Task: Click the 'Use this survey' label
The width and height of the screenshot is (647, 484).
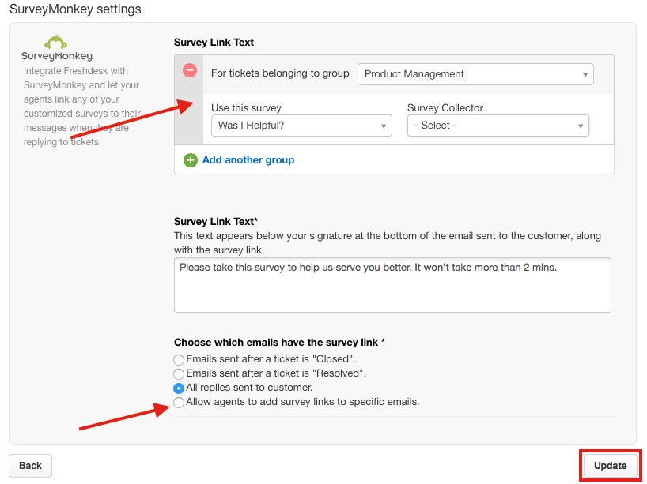Action: tap(246, 108)
